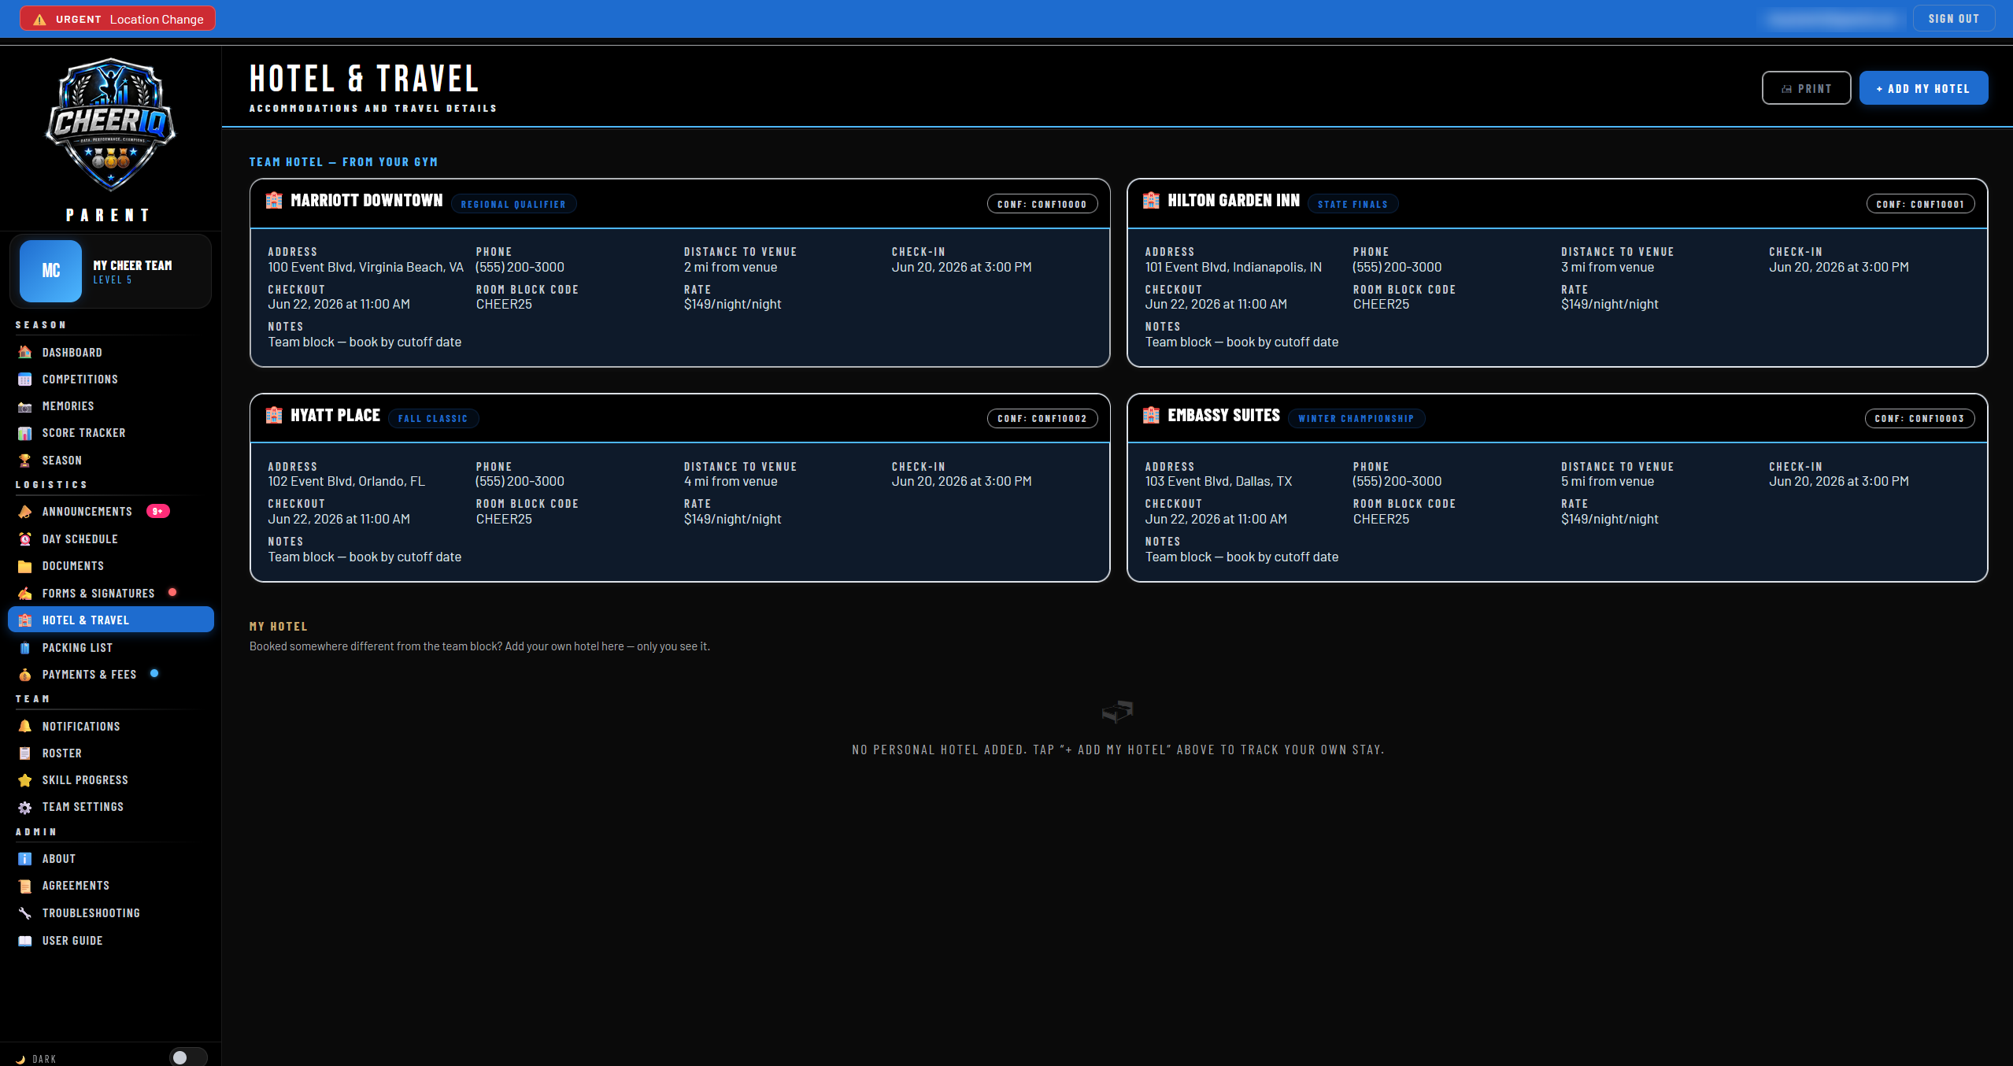Open the Roster page
Screen dimensions: 2013x1066
[x=110, y=753]
